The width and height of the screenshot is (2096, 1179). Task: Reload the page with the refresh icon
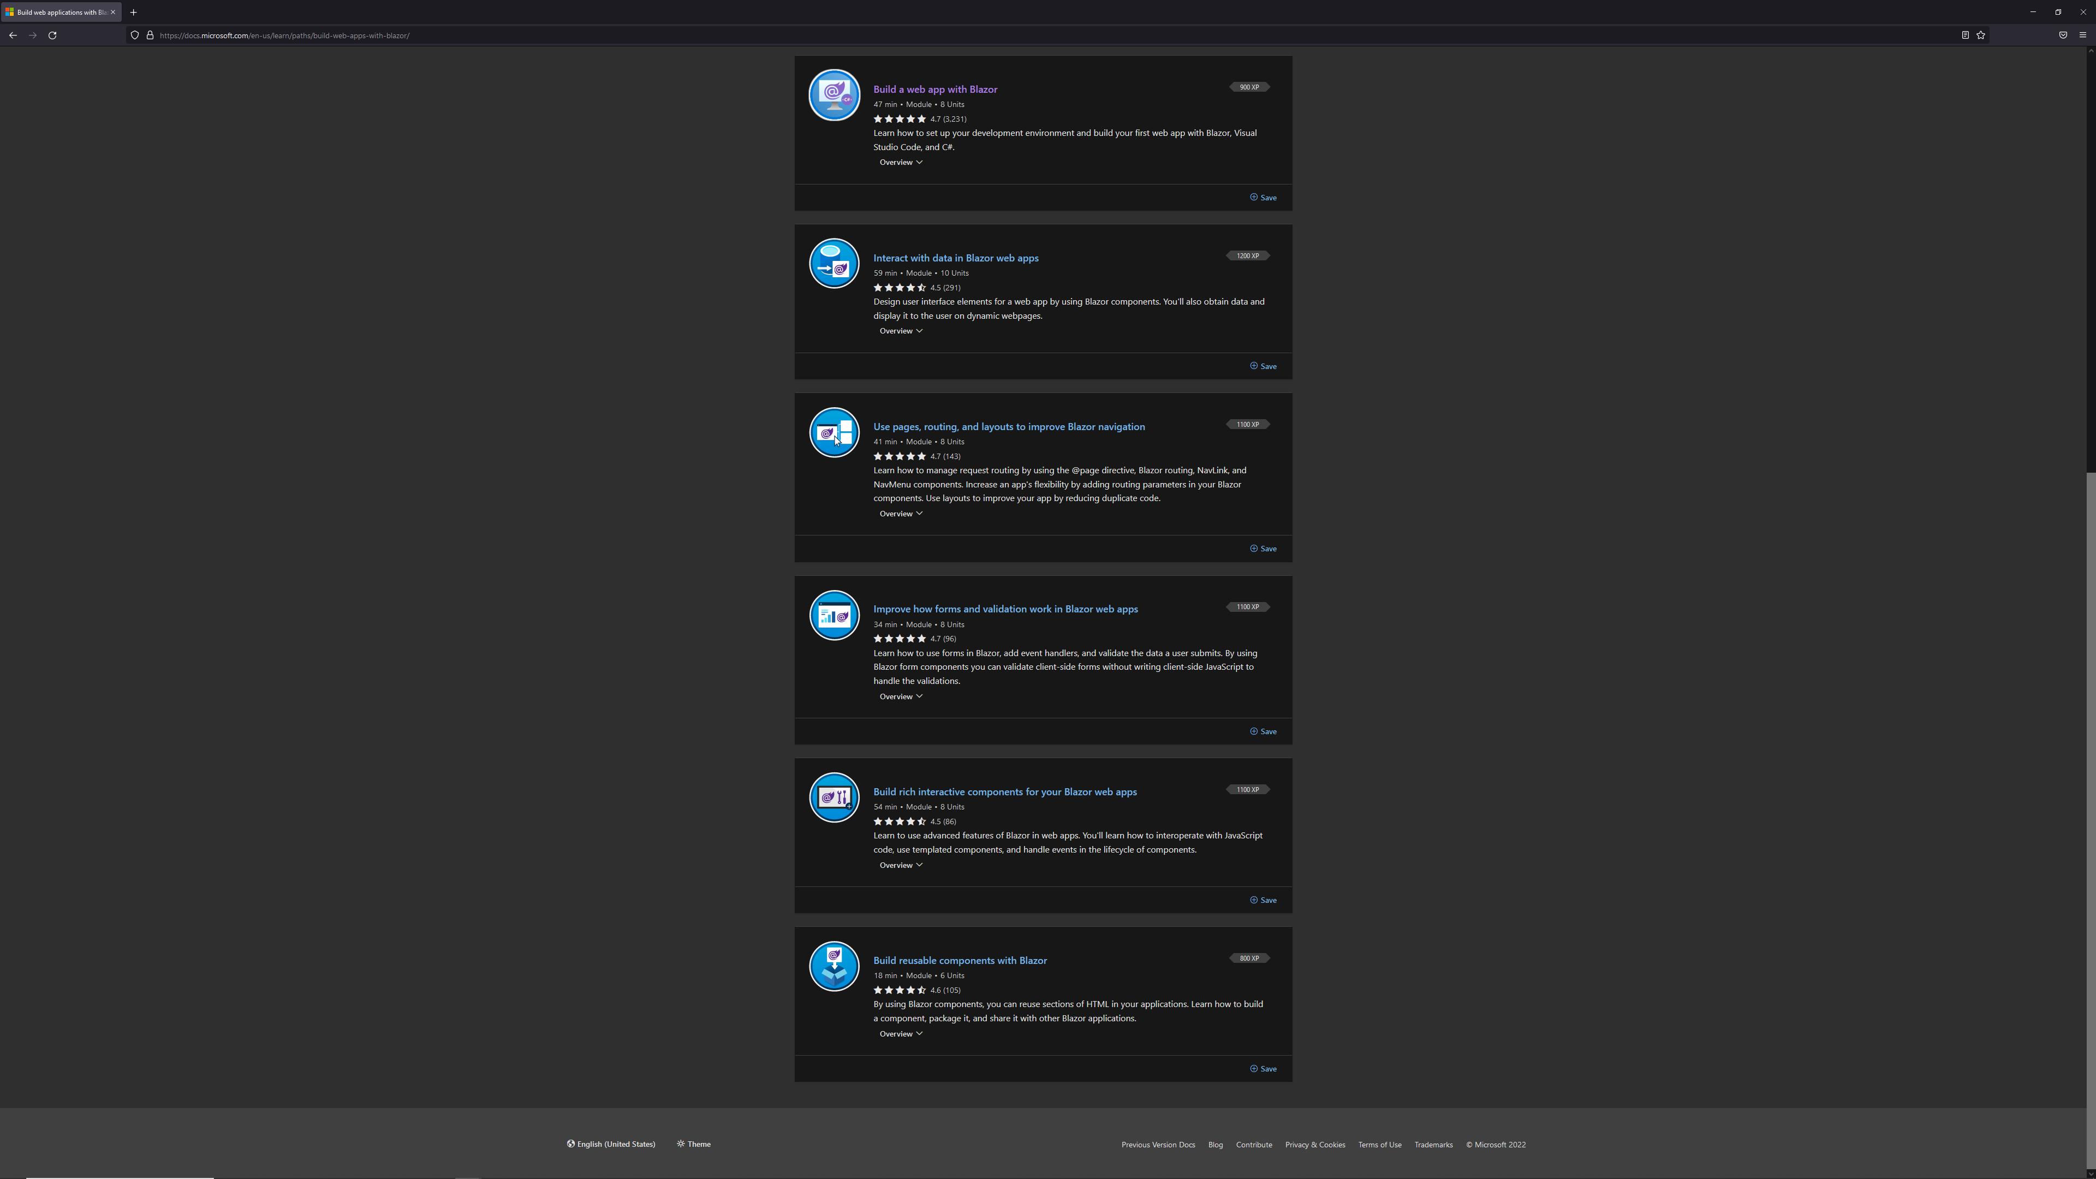[52, 35]
